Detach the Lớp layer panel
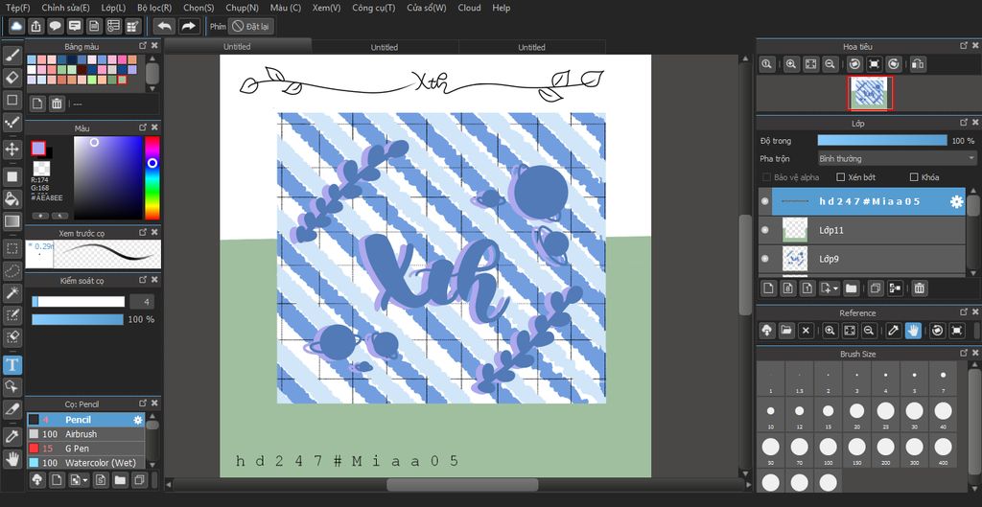Screen dimensions: 982x507 pyautogui.click(x=963, y=124)
